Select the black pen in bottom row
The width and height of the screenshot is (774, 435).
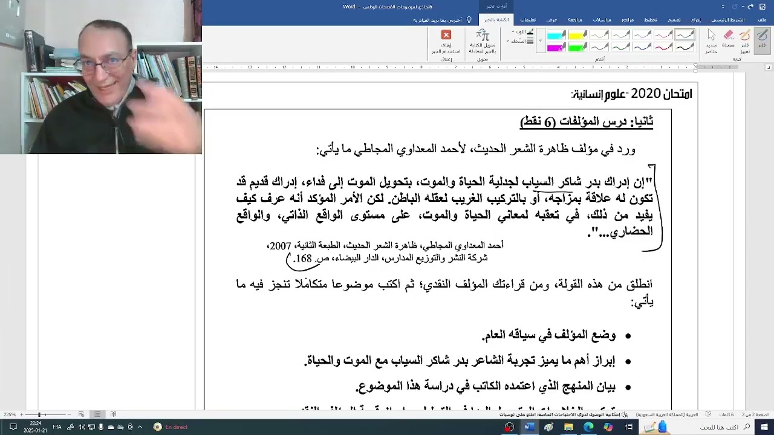685,47
